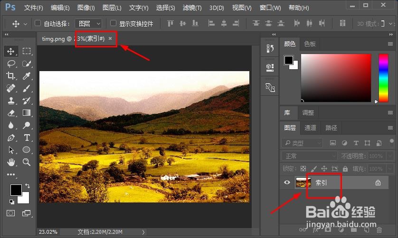Switch to the 色板 tab
This screenshot has width=398, height=238.
[310, 44]
